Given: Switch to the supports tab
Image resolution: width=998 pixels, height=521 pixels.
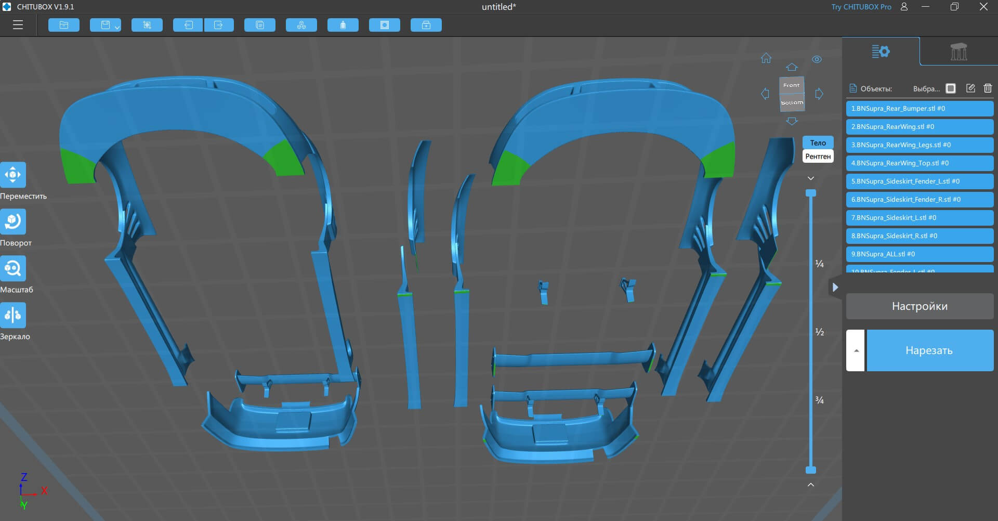Looking at the screenshot, I should [x=958, y=51].
